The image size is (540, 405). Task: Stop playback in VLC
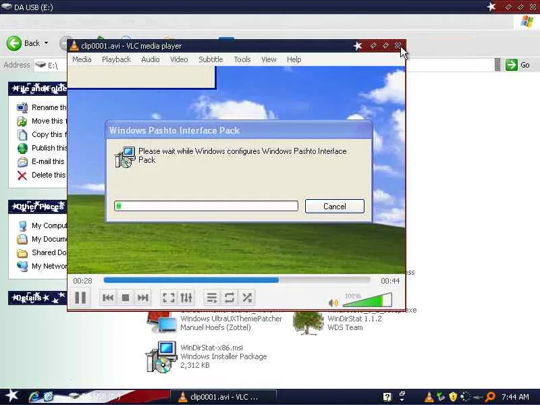(126, 298)
